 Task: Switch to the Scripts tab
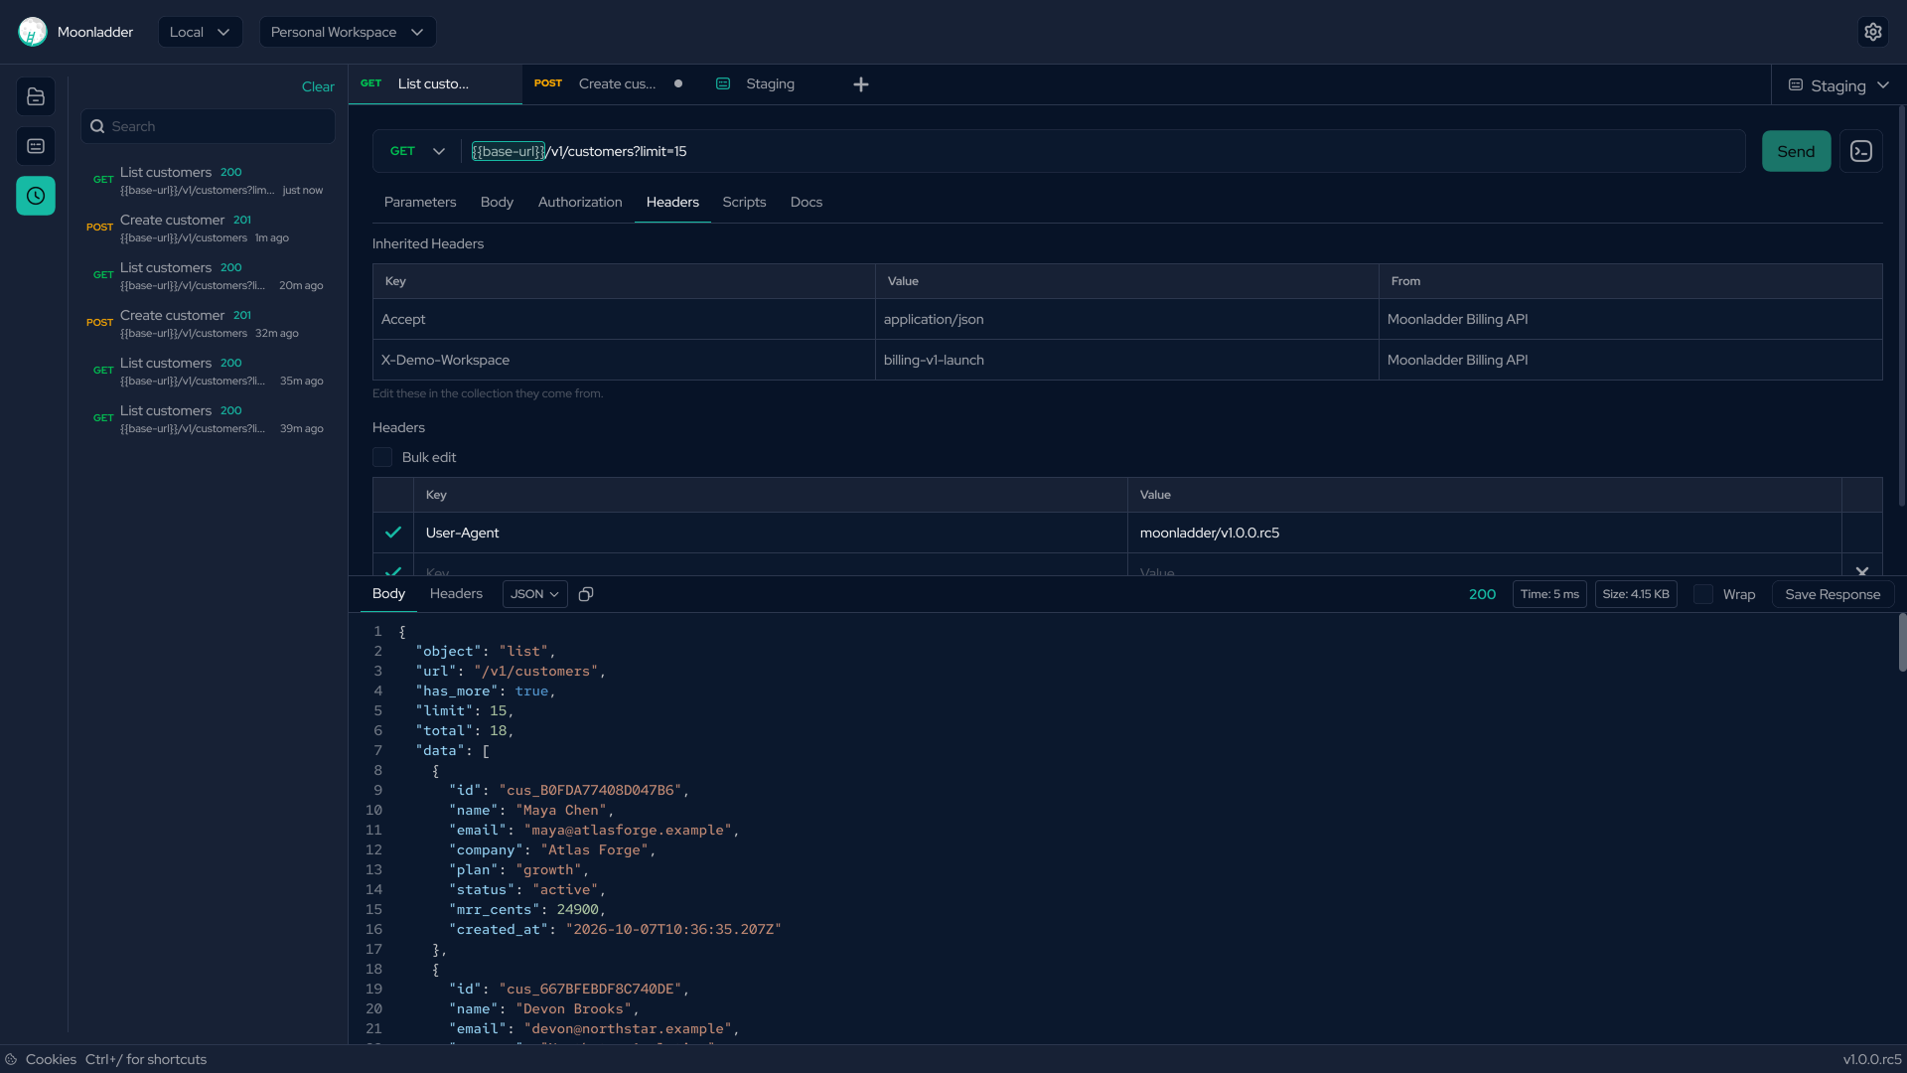coord(744,202)
